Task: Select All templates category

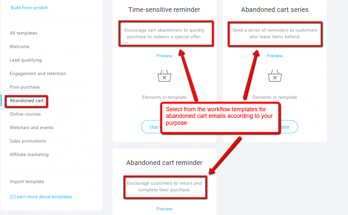Action: click(23, 33)
